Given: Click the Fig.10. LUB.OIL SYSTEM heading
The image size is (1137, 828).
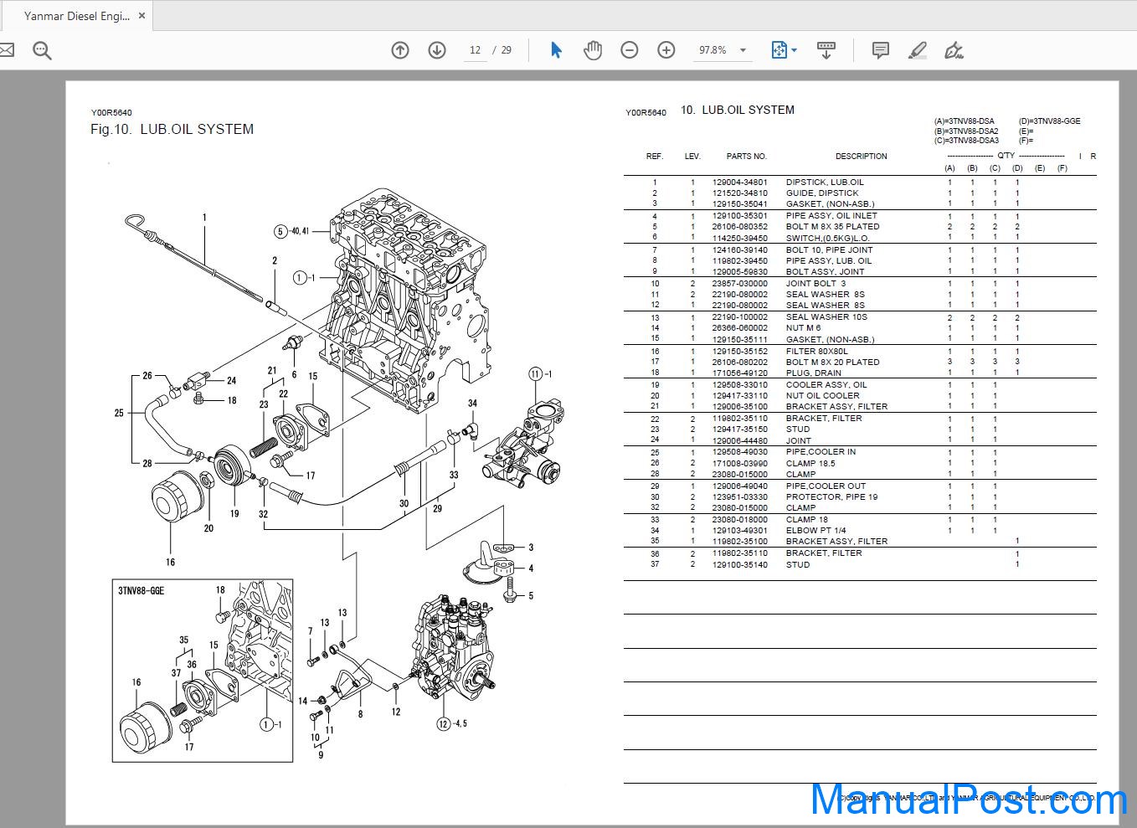Looking at the screenshot, I should pos(172,129).
